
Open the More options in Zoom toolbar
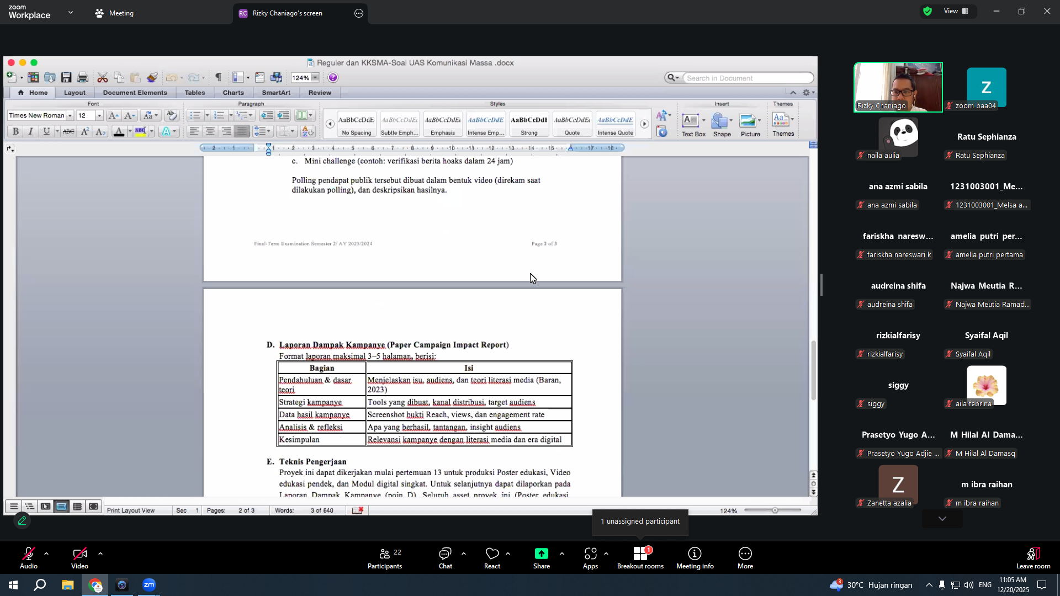point(745,558)
